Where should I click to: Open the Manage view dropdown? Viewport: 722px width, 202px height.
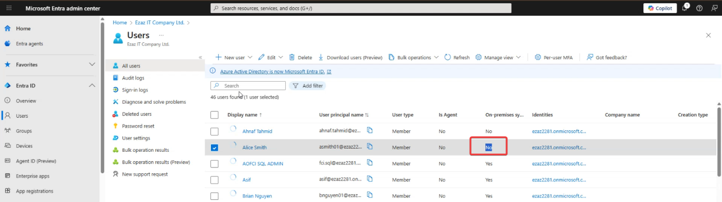498,58
